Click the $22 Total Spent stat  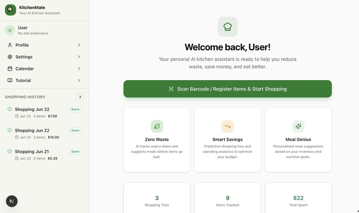point(298,201)
